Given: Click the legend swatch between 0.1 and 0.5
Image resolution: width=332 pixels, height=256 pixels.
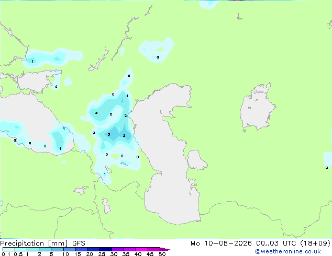Looking at the screenshot, I should (9, 249).
